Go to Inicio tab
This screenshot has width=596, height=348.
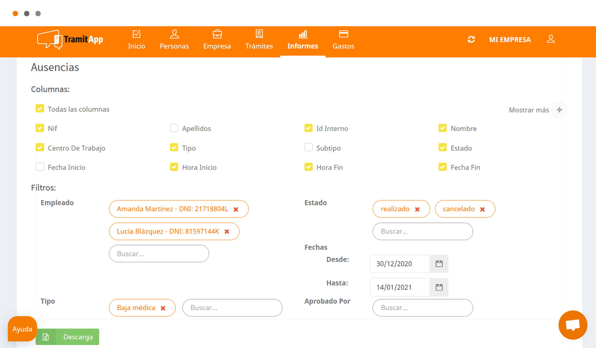(x=136, y=40)
